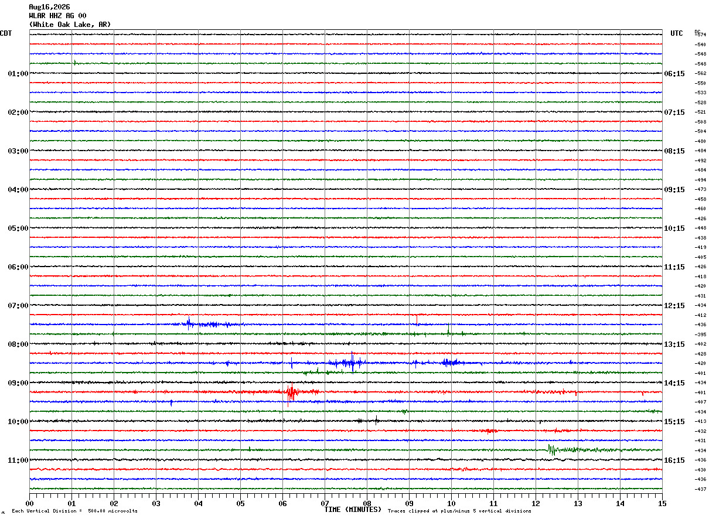Click the DC offset value -494

pyautogui.click(x=700, y=180)
